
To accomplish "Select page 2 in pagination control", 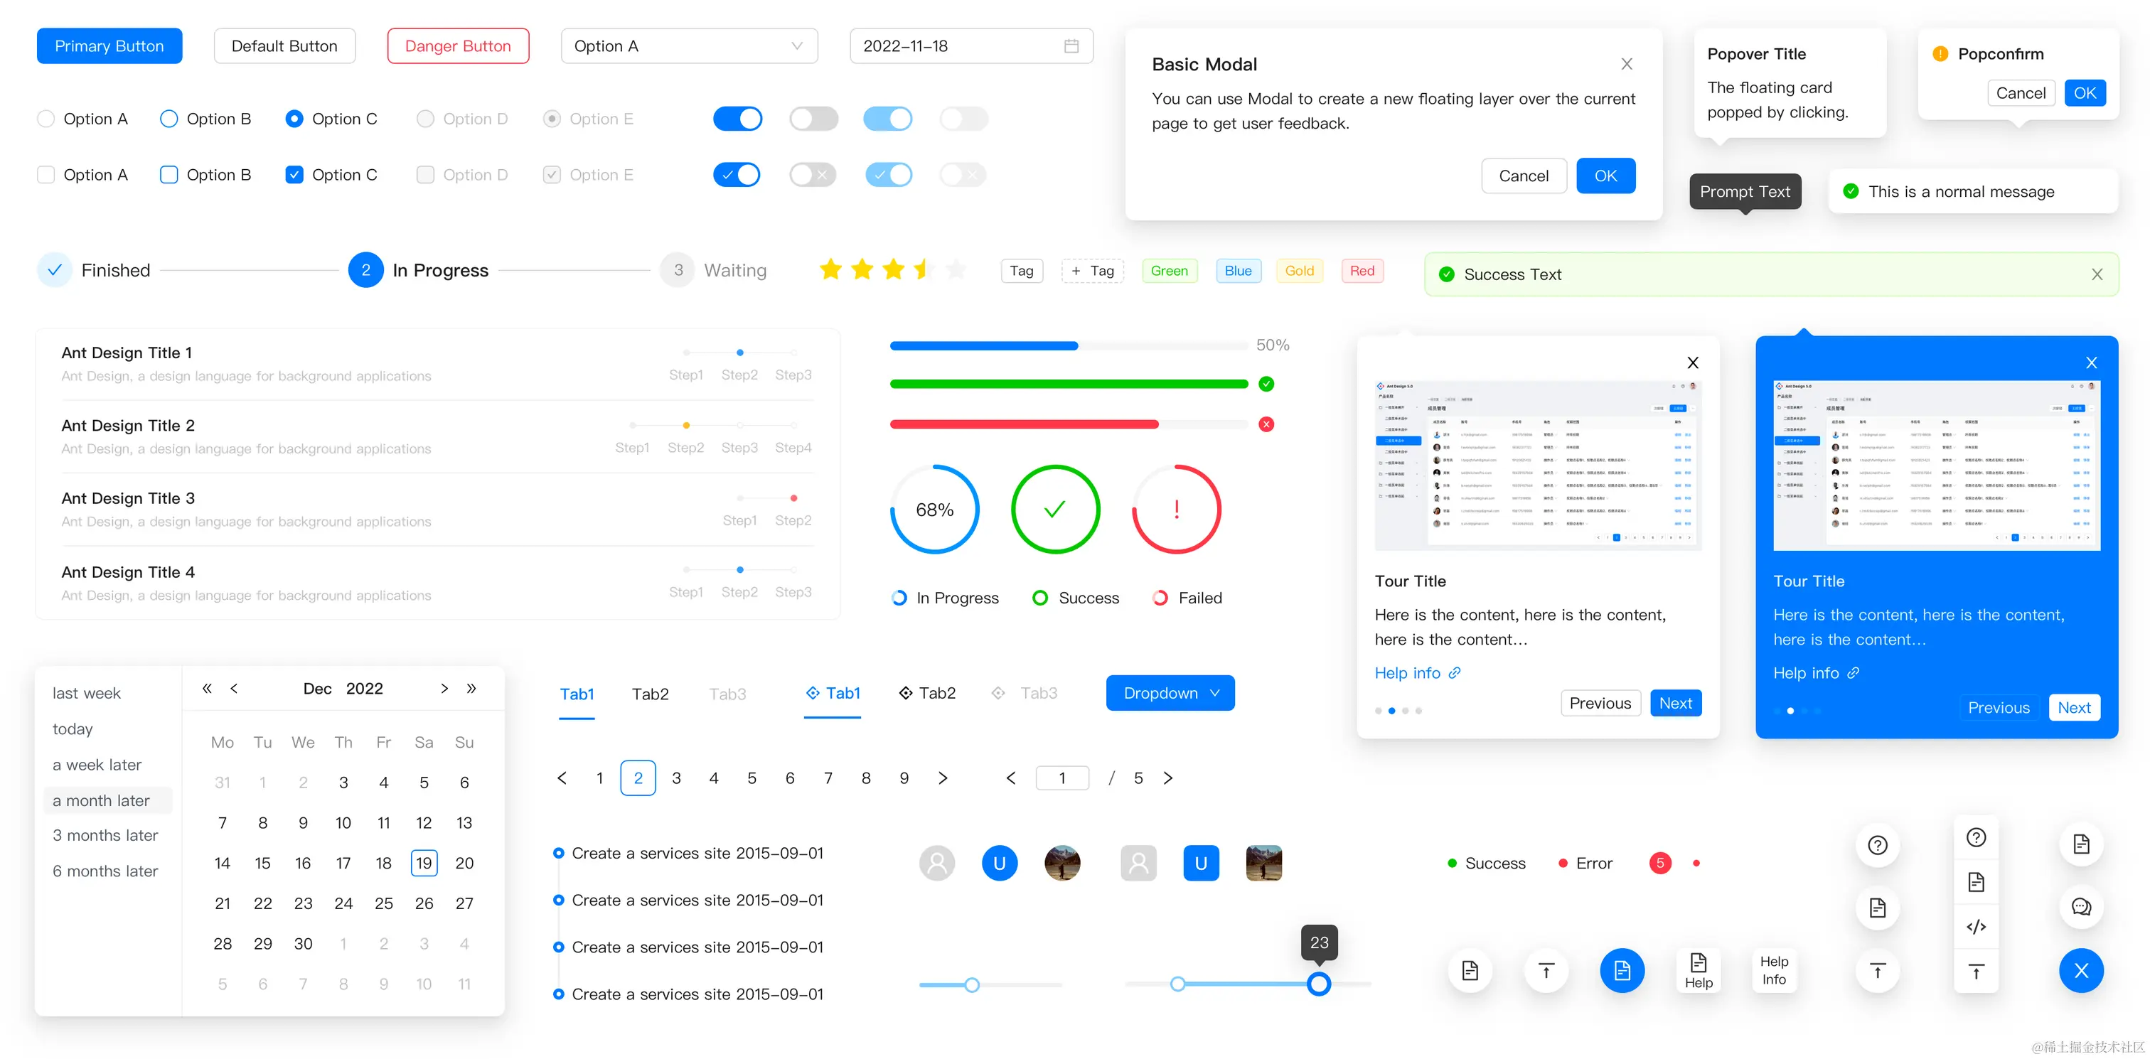I will pos(636,777).
